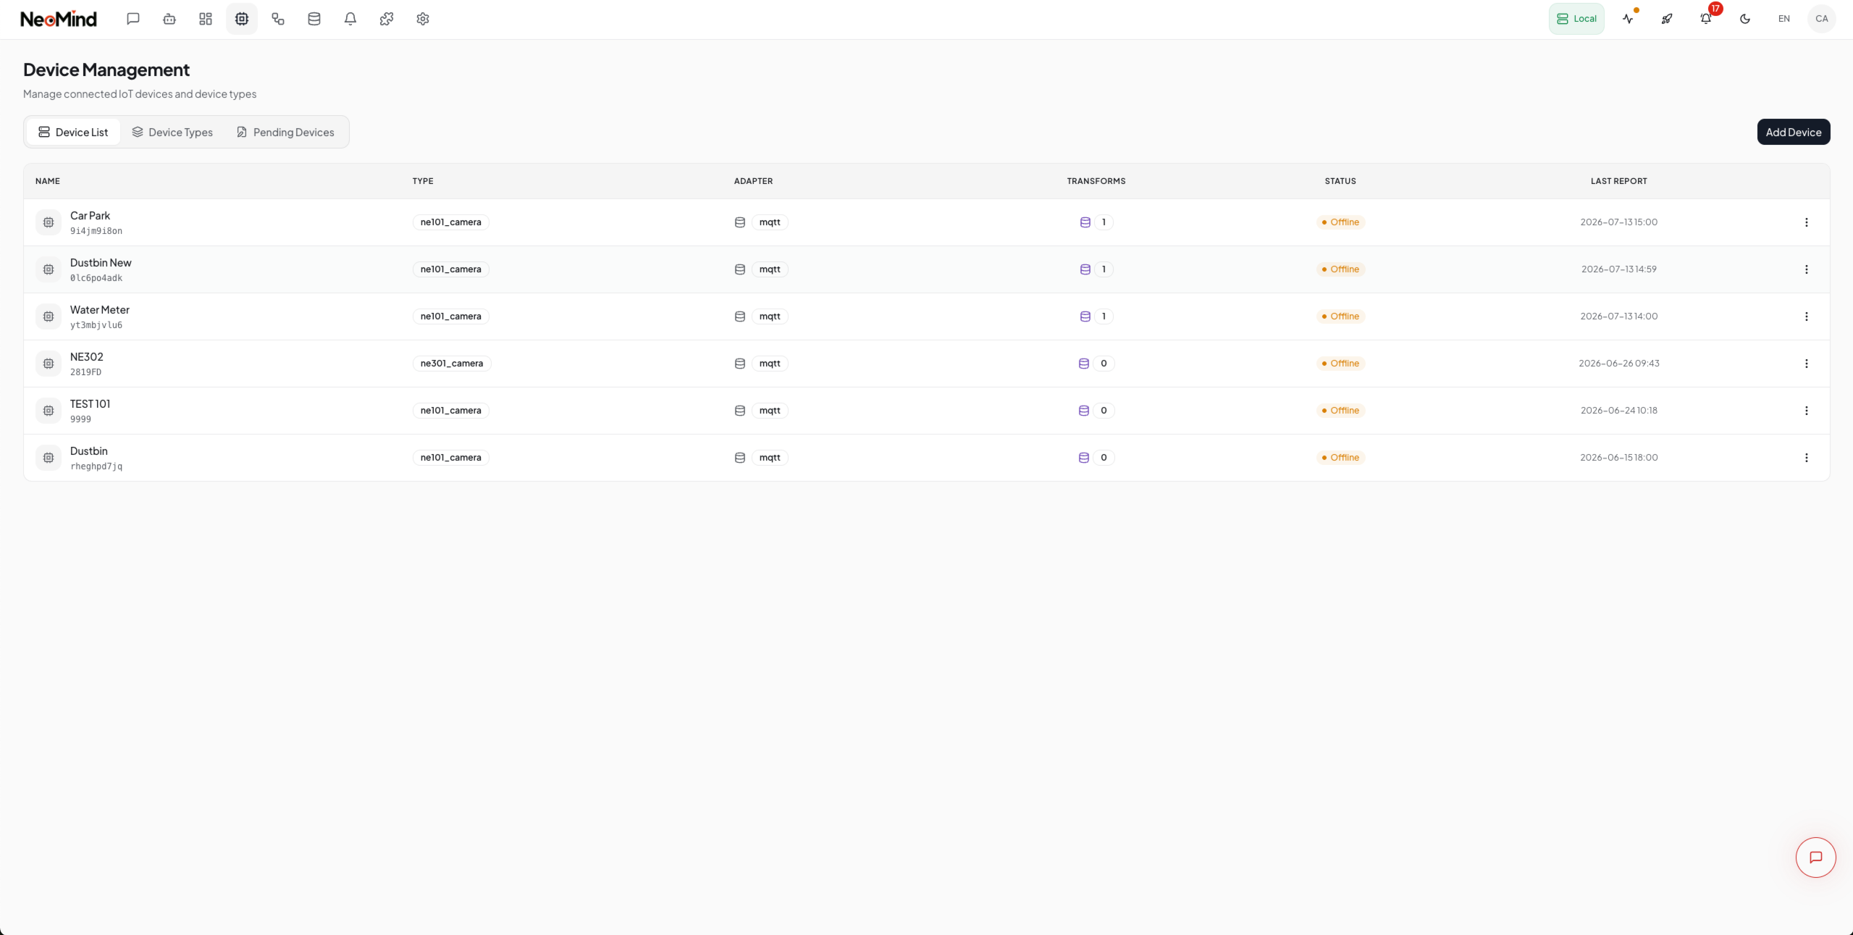This screenshot has height=935, width=1853.
Task: Open the floating chat assistant button
Action: point(1816,858)
